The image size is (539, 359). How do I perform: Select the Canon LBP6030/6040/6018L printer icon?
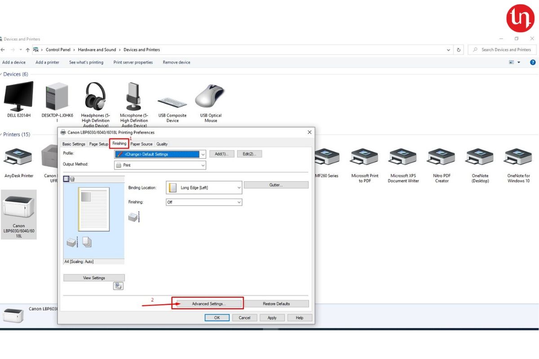(x=18, y=206)
